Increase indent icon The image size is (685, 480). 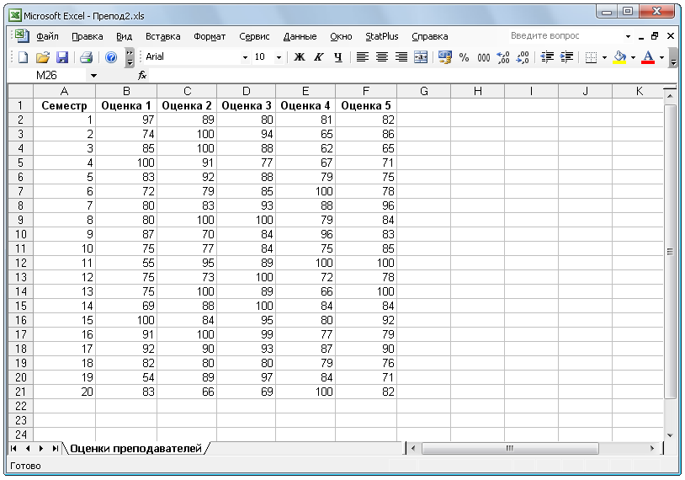pos(566,57)
